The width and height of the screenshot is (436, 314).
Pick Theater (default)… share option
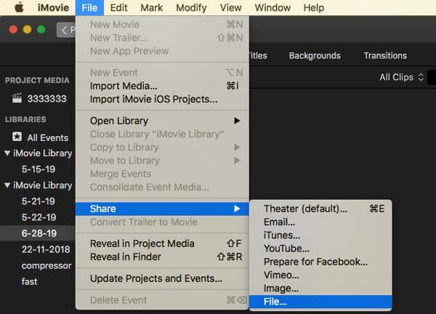click(305, 209)
